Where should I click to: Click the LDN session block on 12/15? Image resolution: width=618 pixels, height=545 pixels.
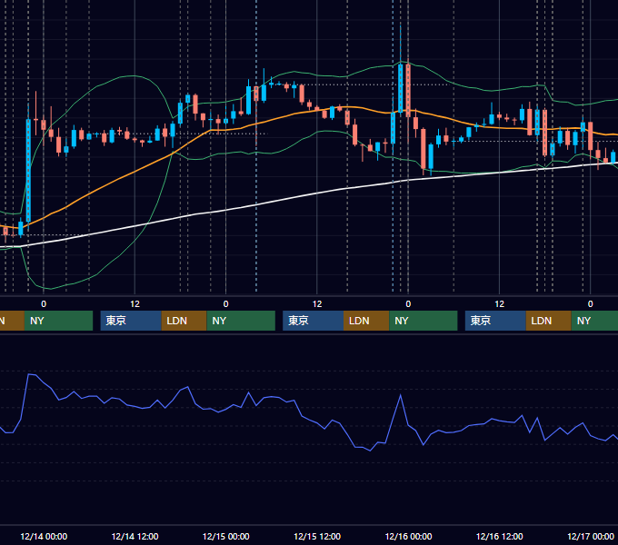coord(366,321)
